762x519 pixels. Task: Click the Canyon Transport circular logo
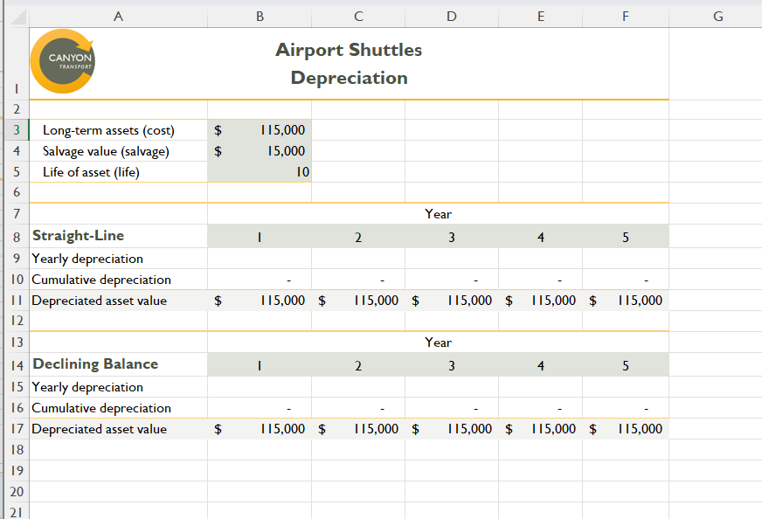[62, 62]
